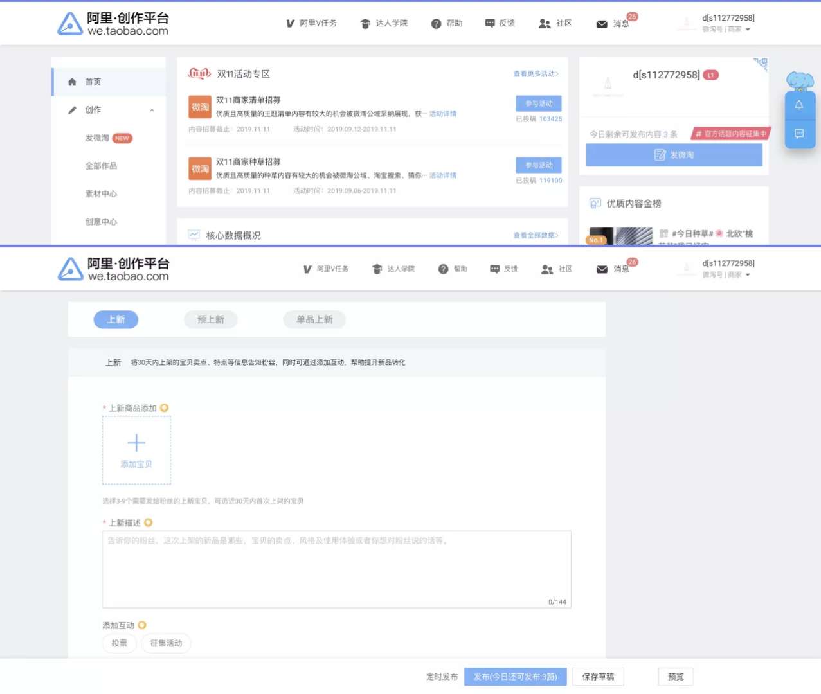The width and height of the screenshot is (821, 694).
Task: Click the 发布(今日还可发布3篇) button
Action: click(x=516, y=677)
